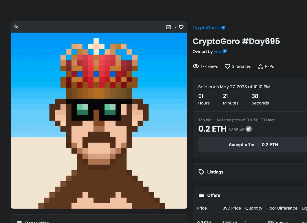Favorite the NFT with the heart icon

pos(181,27)
